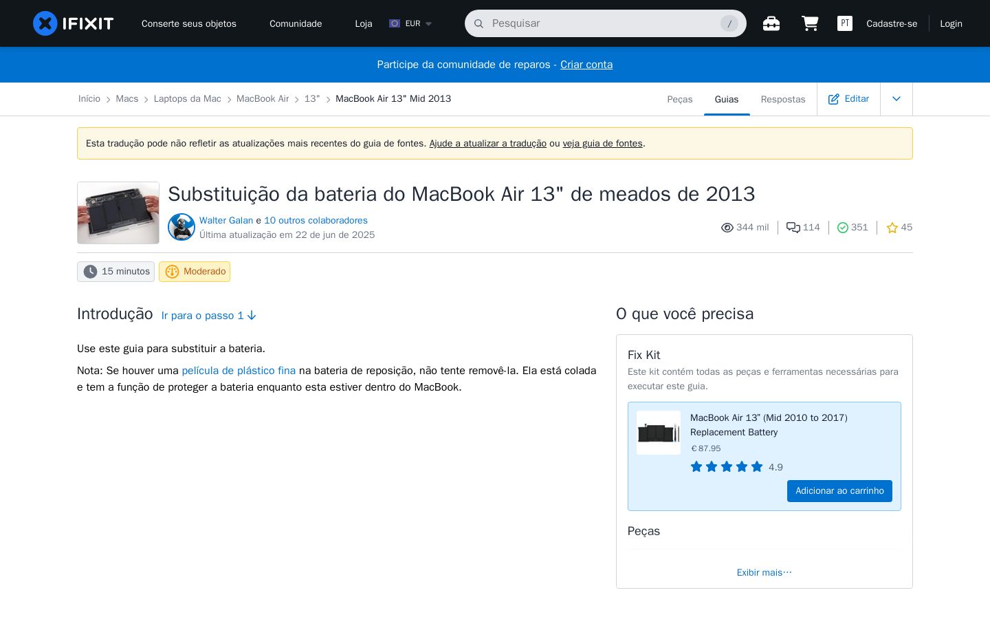Click the Moderado difficulty gauge icon
The height and width of the screenshot is (619, 990).
[172, 272]
